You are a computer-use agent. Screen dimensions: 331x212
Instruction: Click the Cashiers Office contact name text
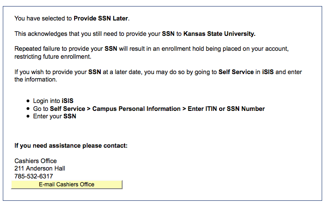[x=35, y=161]
